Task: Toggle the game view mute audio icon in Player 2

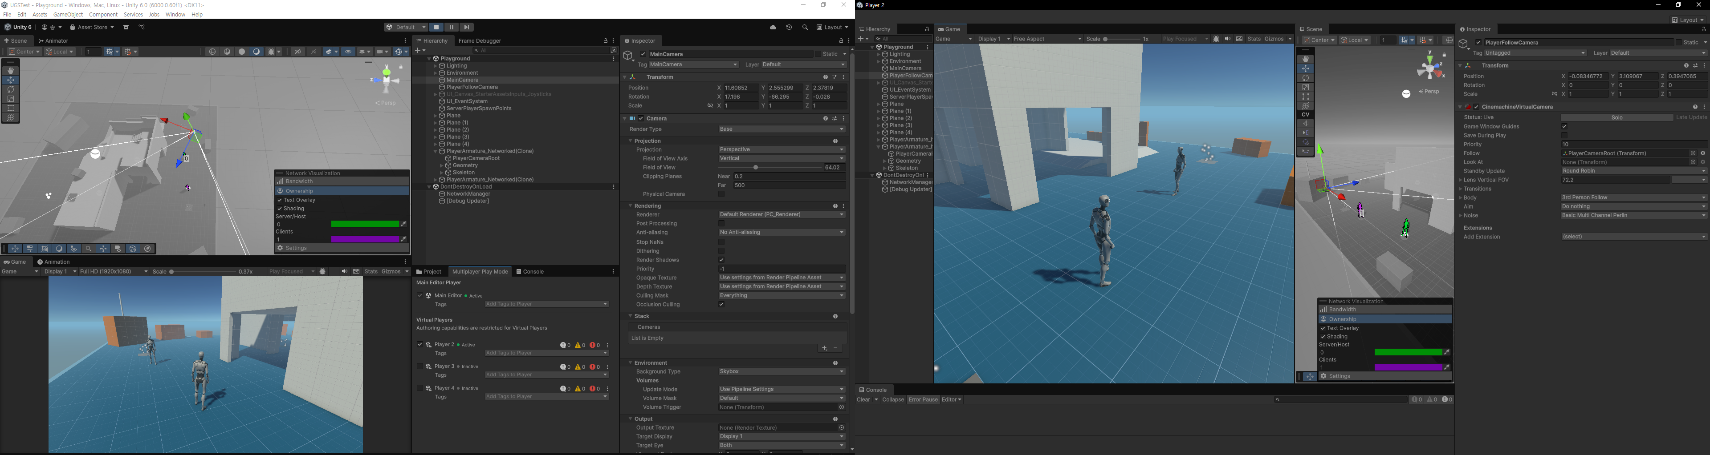Action: click(1227, 39)
